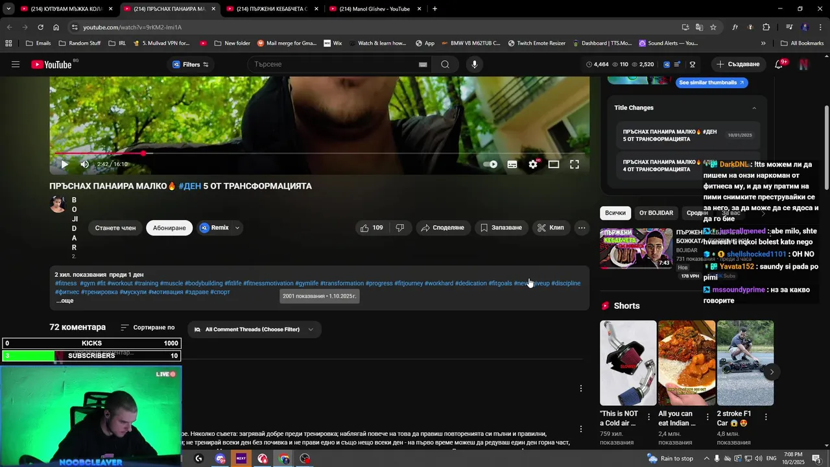Click the vidIQ list icon in header

pos(678,64)
